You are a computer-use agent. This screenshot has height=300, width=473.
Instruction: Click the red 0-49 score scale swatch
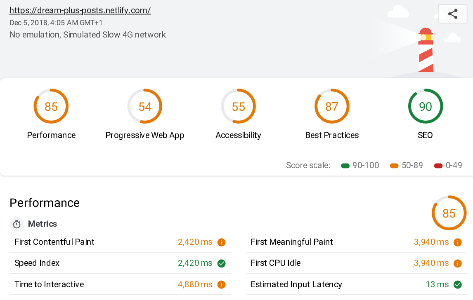click(438, 166)
